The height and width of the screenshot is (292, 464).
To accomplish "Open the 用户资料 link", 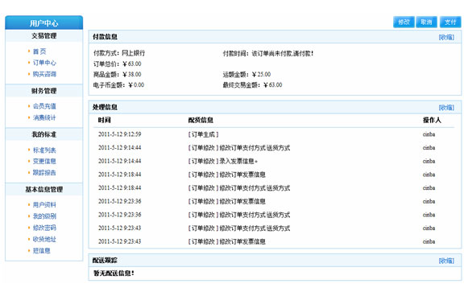I will [x=44, y=205].
